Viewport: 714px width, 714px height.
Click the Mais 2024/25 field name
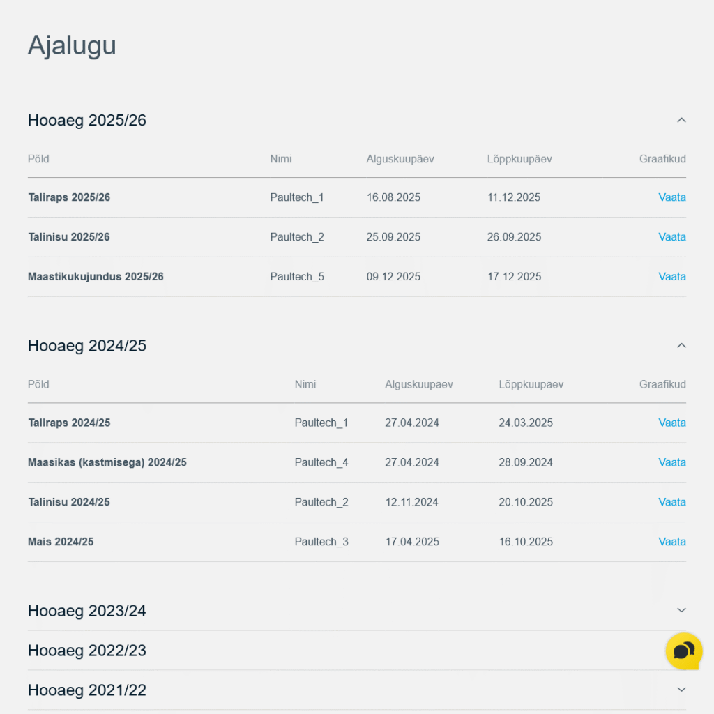[61, 542]
